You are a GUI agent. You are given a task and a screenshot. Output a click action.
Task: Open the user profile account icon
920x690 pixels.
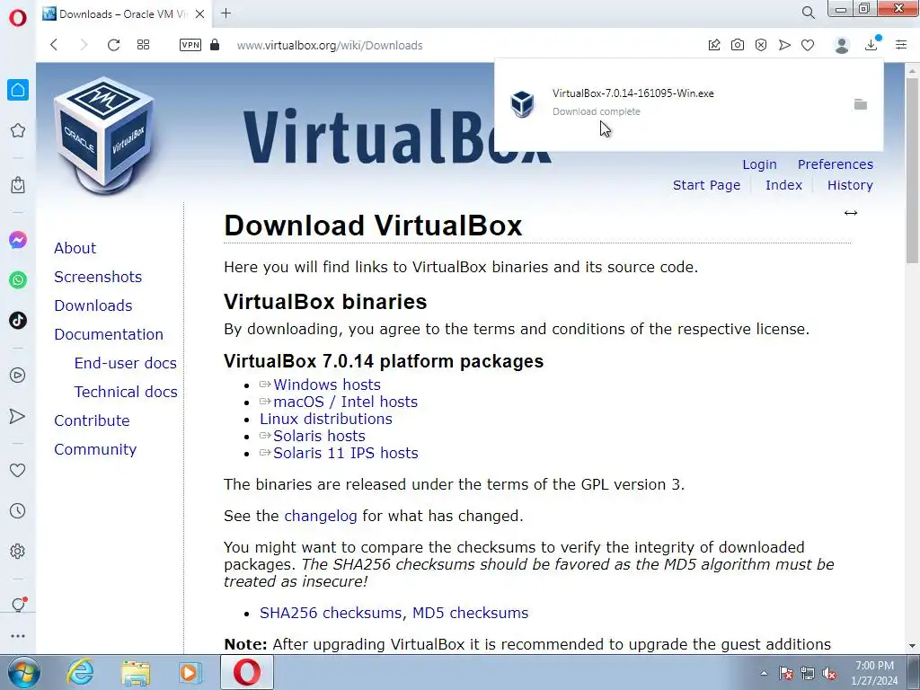[x=842, y=45]
